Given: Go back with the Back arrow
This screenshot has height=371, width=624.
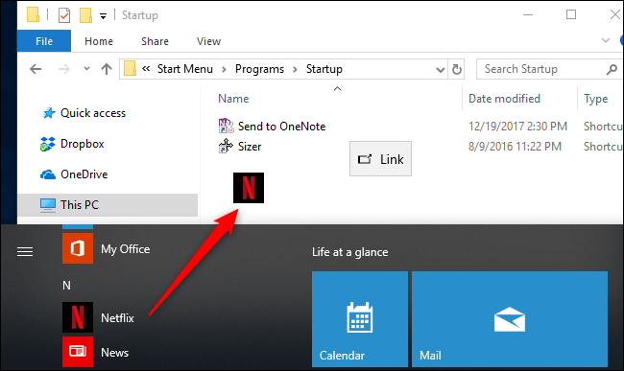Looking at the screenshot, I should click(36, 69).
